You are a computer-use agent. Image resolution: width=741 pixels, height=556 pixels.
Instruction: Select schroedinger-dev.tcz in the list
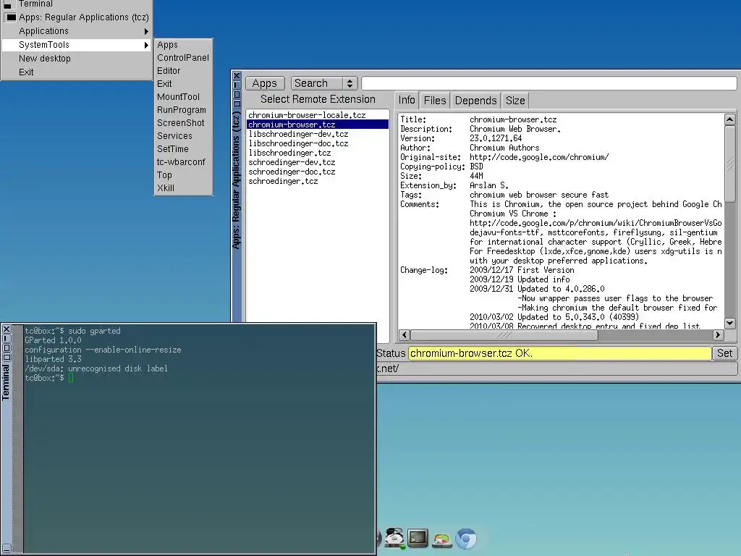click(317, 162)
